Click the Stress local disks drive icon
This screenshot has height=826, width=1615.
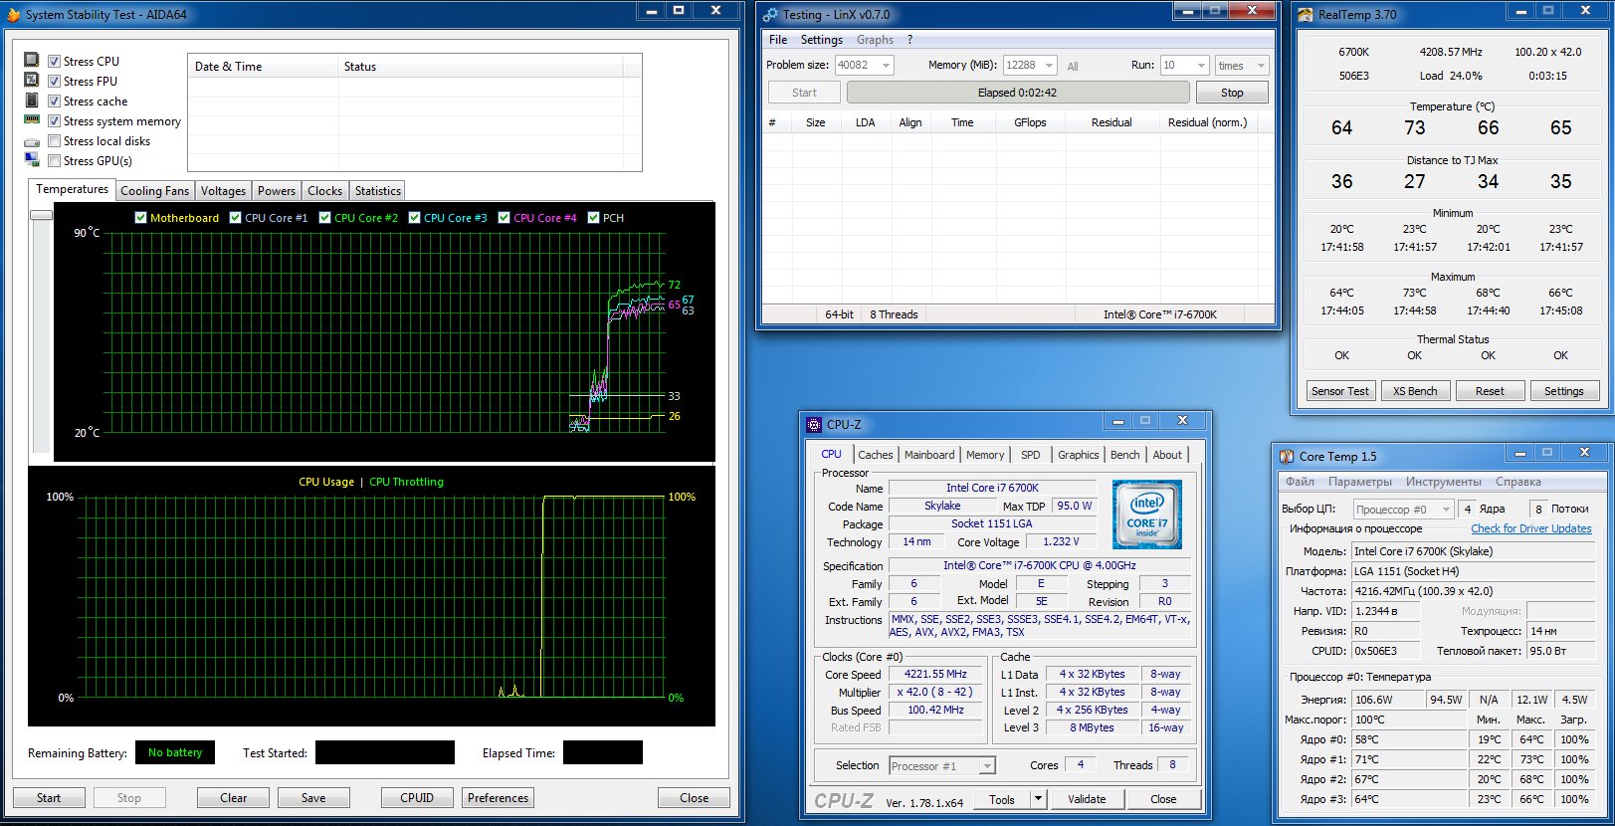[32, 141]
